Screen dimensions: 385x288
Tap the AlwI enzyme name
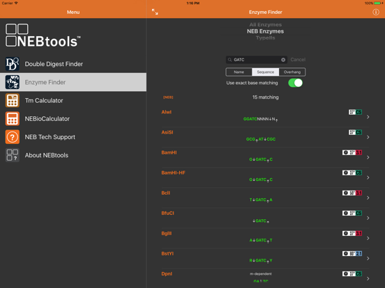coord(167,112)
